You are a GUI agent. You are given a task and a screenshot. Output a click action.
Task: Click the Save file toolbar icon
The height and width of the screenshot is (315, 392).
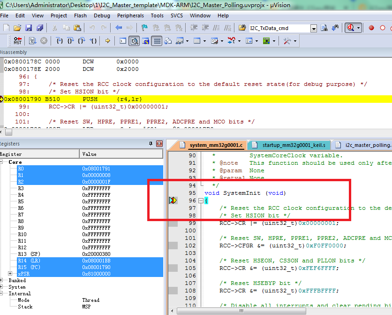(x=29, y=28)
